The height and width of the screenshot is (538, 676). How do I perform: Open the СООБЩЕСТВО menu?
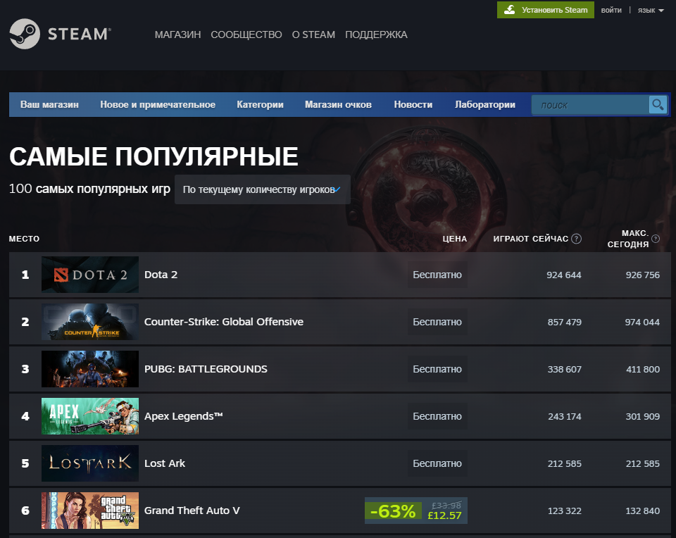tap(246, 35)
